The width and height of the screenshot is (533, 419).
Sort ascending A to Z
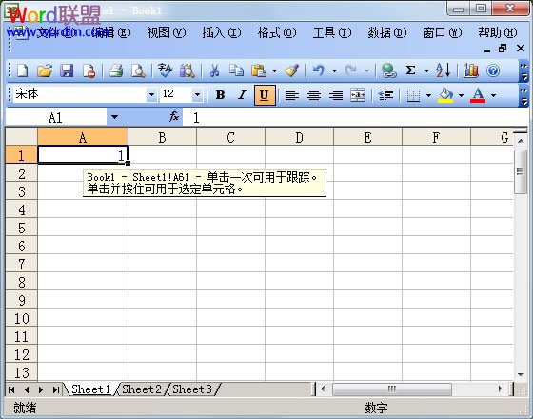444,70
